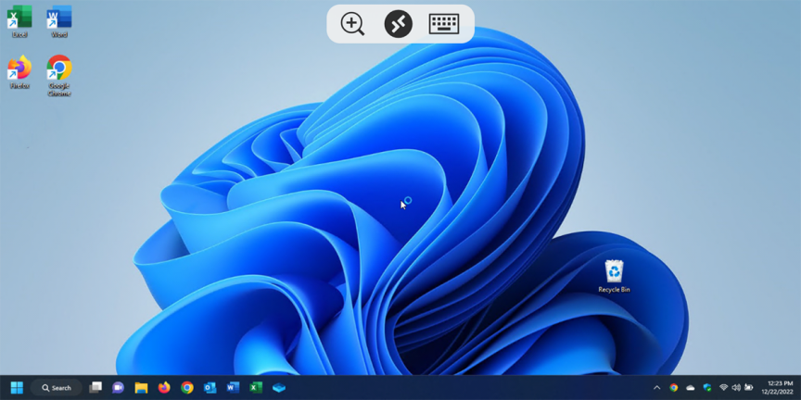Image resolution: width=801 pixels, height=400 pixels.
Task: Open the Excel desktop shortcut
Action: (x=19, y=19)
